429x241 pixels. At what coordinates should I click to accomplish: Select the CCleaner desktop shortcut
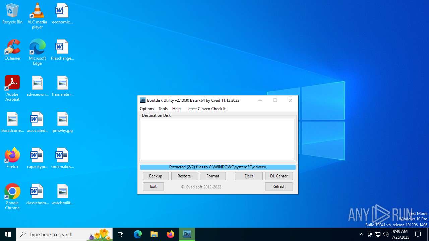[x=12, y=50]
